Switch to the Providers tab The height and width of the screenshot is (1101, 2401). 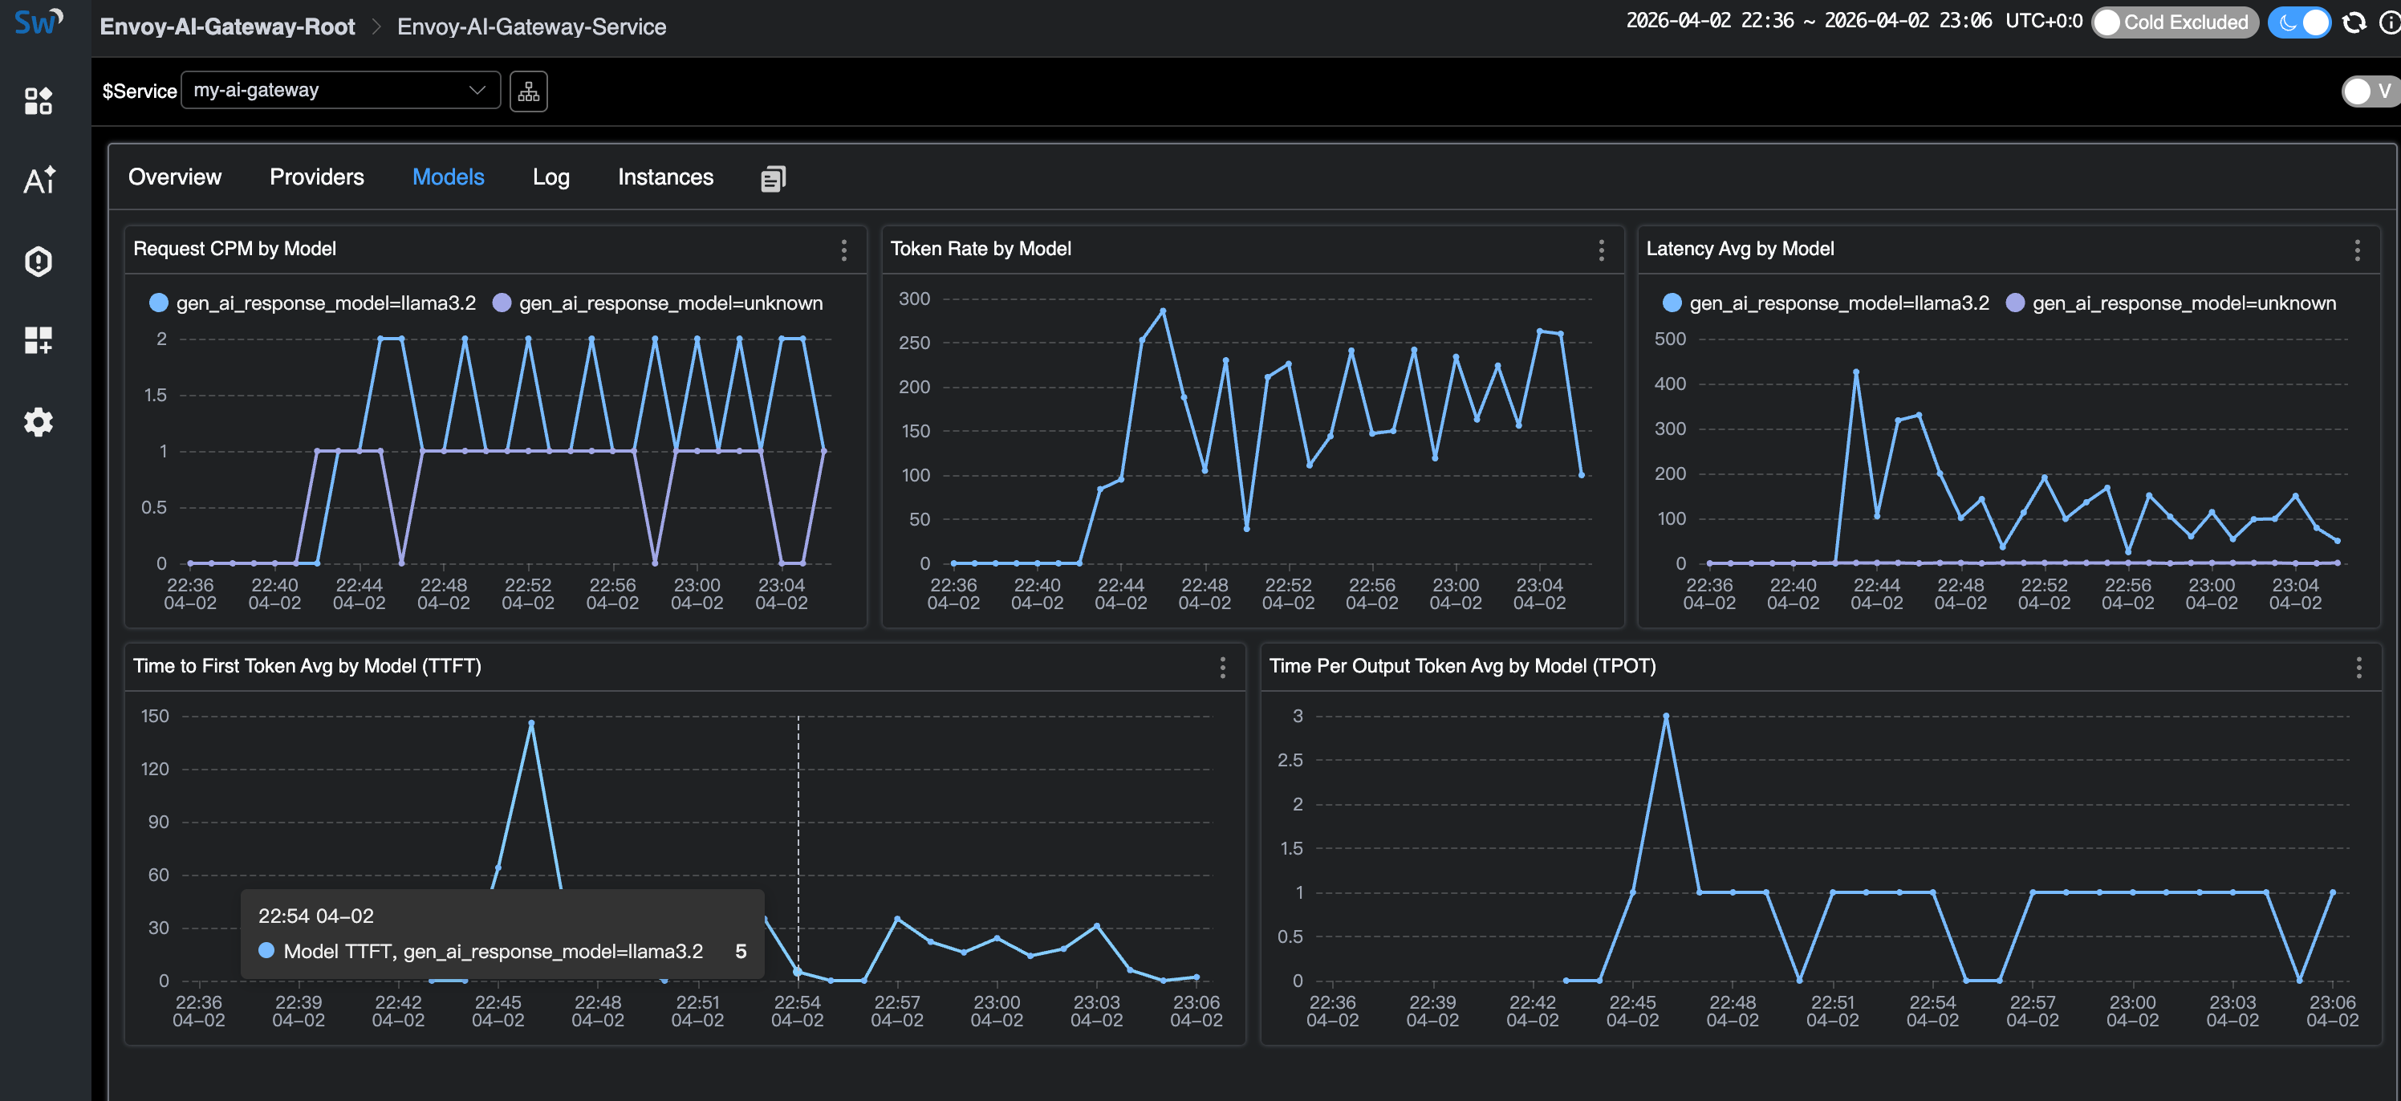316,177
